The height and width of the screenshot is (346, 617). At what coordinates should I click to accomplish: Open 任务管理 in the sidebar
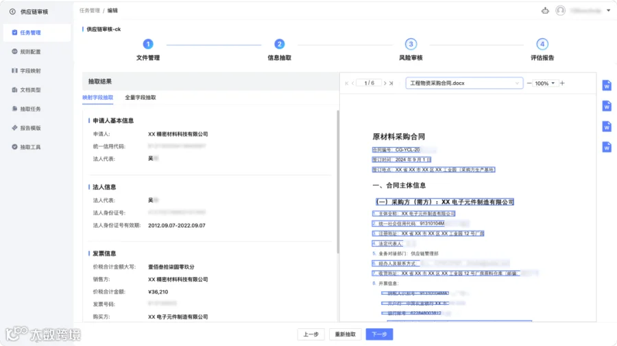pos(37,33)
